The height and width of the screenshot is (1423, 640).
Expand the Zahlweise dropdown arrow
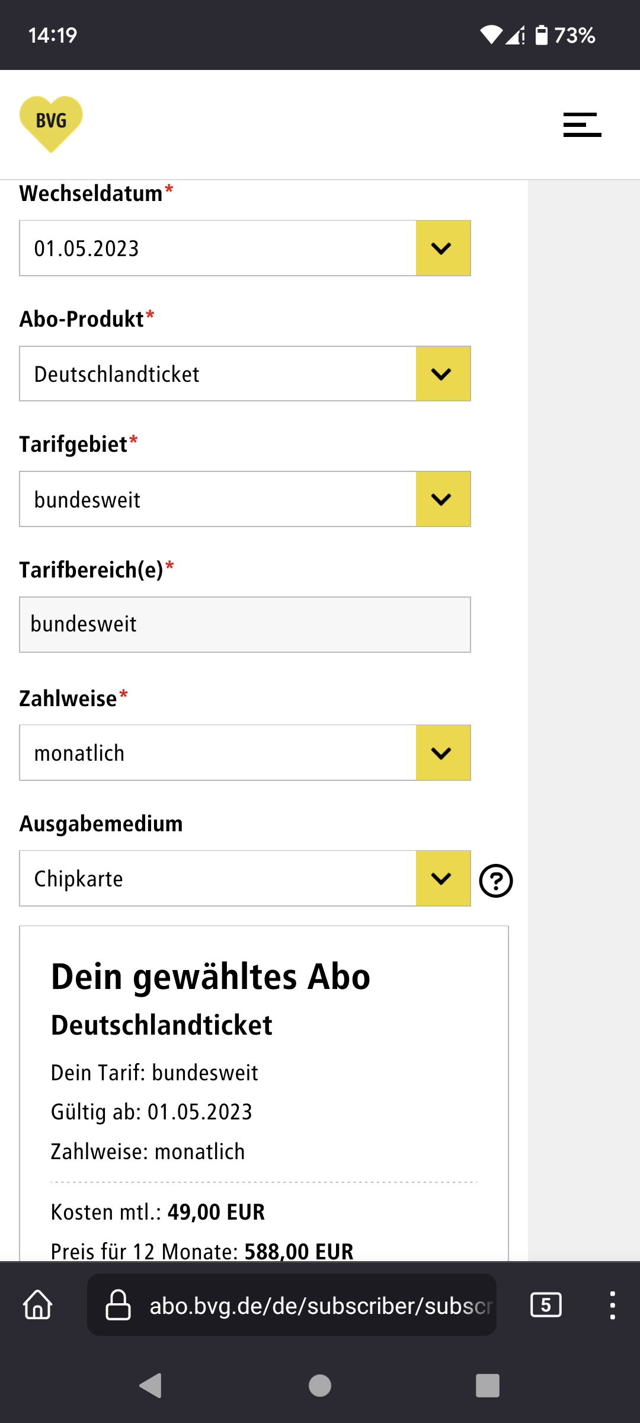coord(443,752)
